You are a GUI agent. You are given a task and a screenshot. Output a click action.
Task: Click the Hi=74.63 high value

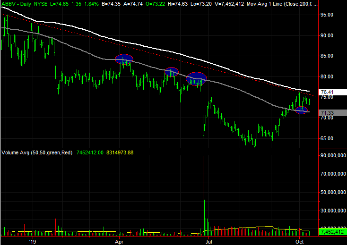(x=179, y=4)
